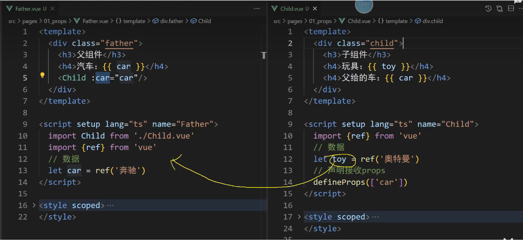Viewport: 523px width, 242px height.
Task: Open More Actions menu in Father.vue editor
Action: point(257,9)
